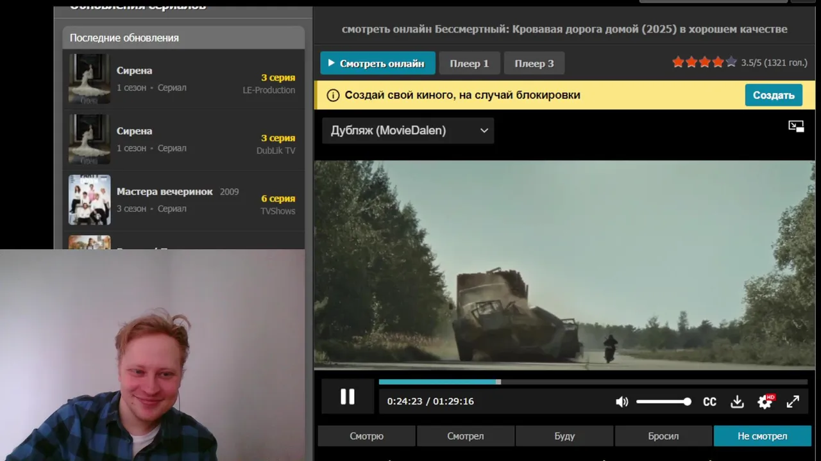Click the Мастера вечеринок poster thumbnail
This screenshot has width=821, height=461.
[90, 200]
